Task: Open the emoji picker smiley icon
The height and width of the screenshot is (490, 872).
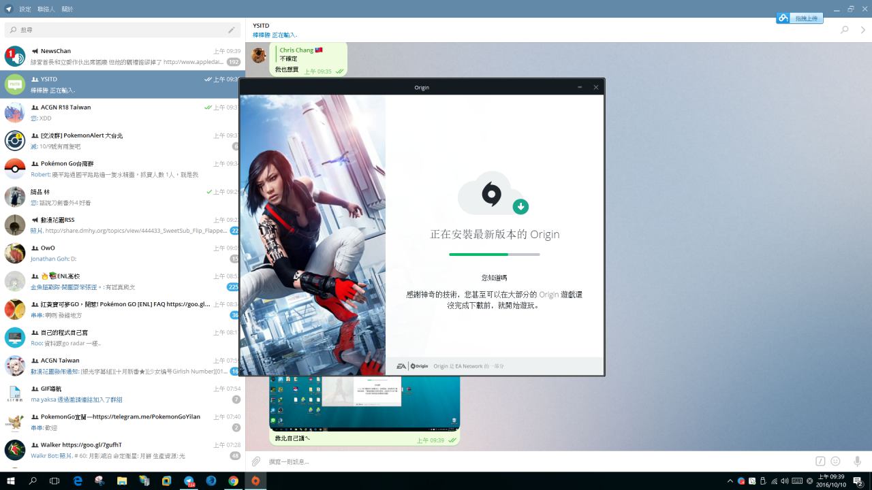Action: tap(835, 461)
